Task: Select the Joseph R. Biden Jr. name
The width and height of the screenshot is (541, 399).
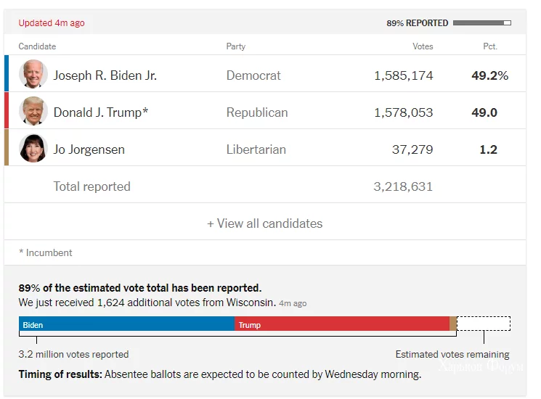Action: [x=105, y=75]
